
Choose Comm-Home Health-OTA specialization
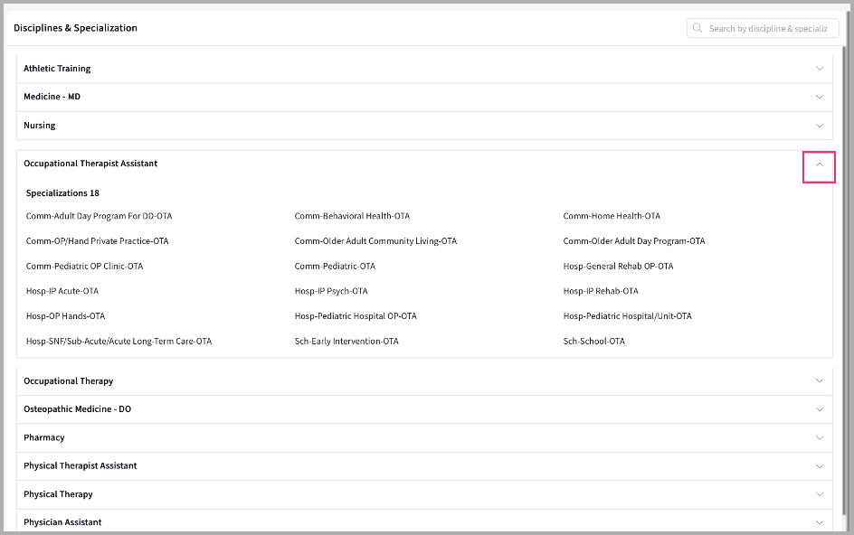[x=612, y=216]
